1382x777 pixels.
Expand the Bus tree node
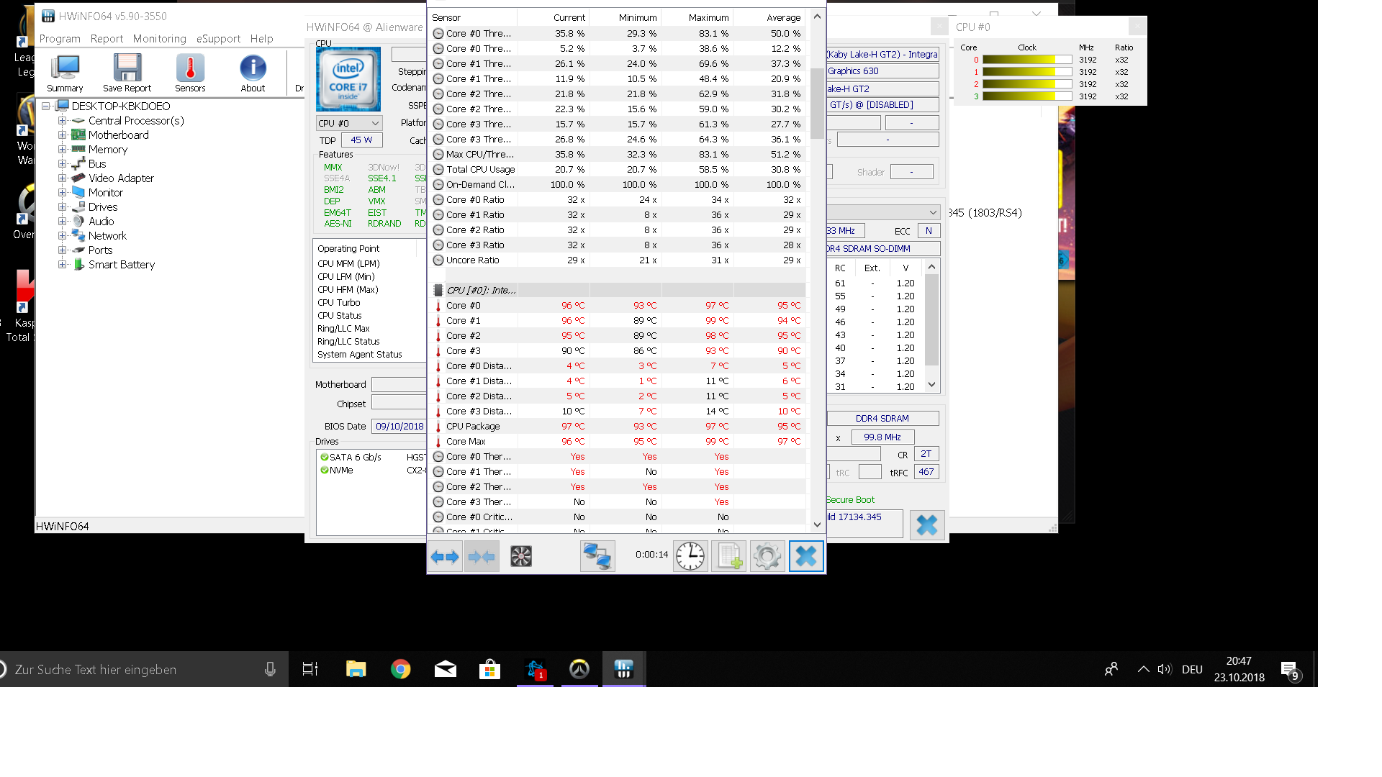pyautogui.click(x=63, y=164)
